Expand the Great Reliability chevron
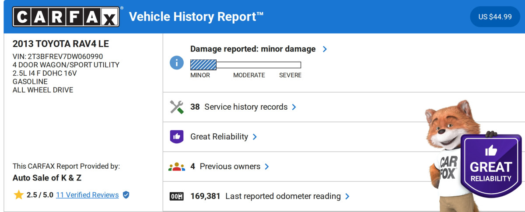This screenshot has width=525, height=212. [255, 137]
